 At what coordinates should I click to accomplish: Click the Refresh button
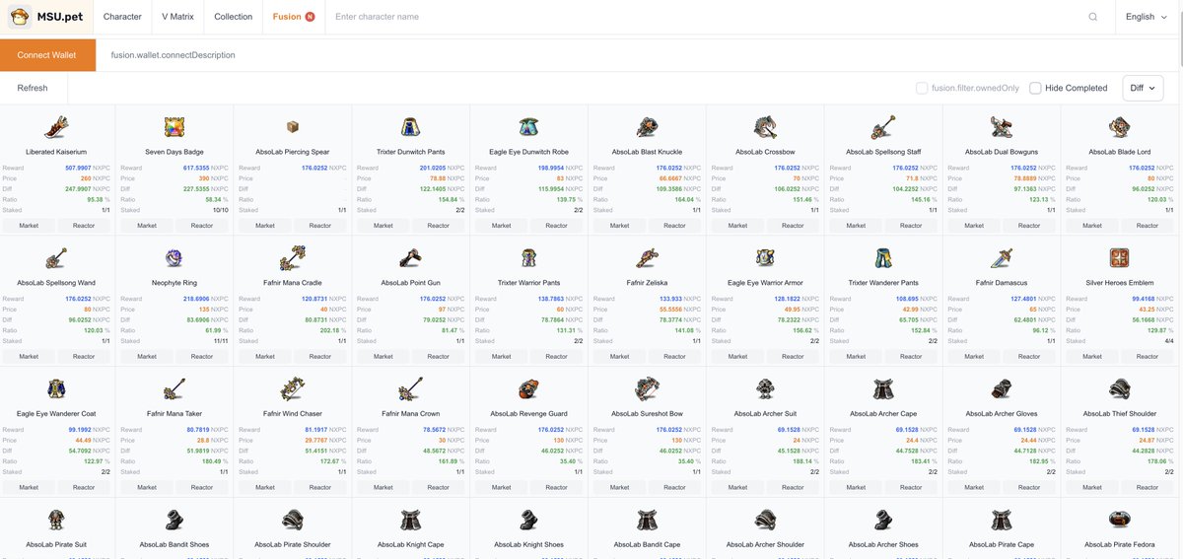click(33, 88)
